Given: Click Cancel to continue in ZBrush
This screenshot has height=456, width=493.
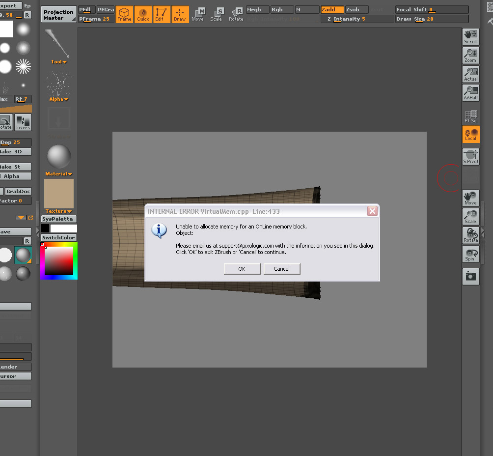Looking at the screenshot, I should coord(282,269).
